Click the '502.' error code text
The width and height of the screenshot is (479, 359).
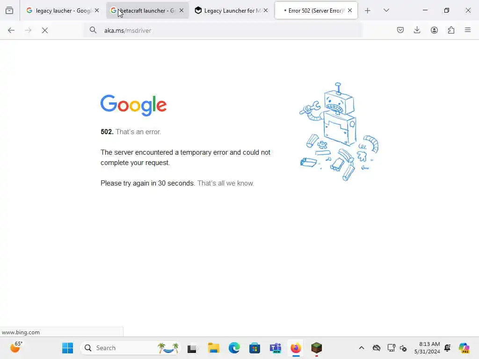[107, 132]
